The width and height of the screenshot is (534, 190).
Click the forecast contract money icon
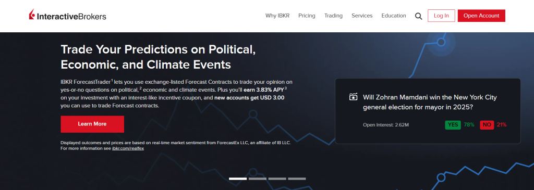pos(354,97)
